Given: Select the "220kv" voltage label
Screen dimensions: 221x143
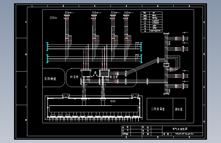Looking at the screenshot, I should [x=54, y=18].
